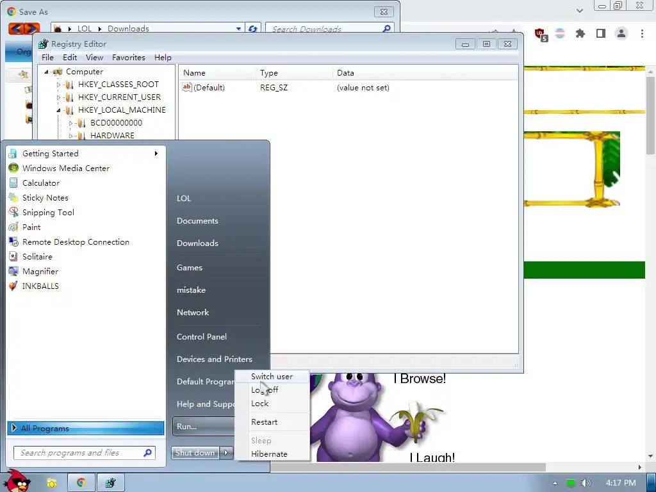
Task: Choose Restart from power menu
Action: 272,422
